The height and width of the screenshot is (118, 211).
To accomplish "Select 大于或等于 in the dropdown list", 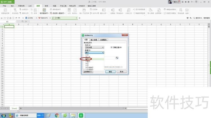I will [95, 67].
